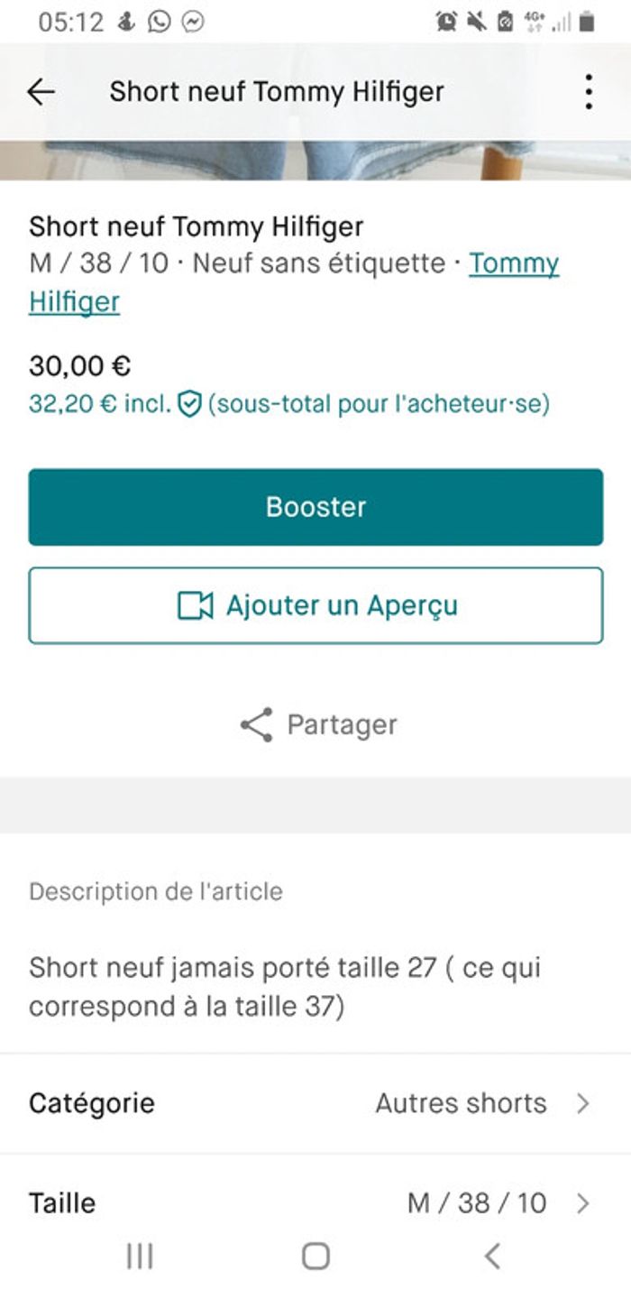Tap the share icon beside Partager

pyautogui.click(x=257, y=725)
